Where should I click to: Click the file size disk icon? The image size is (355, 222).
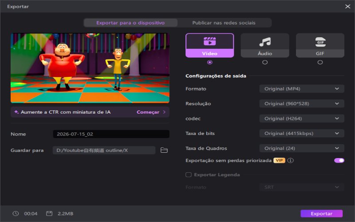tap(49, 214)
